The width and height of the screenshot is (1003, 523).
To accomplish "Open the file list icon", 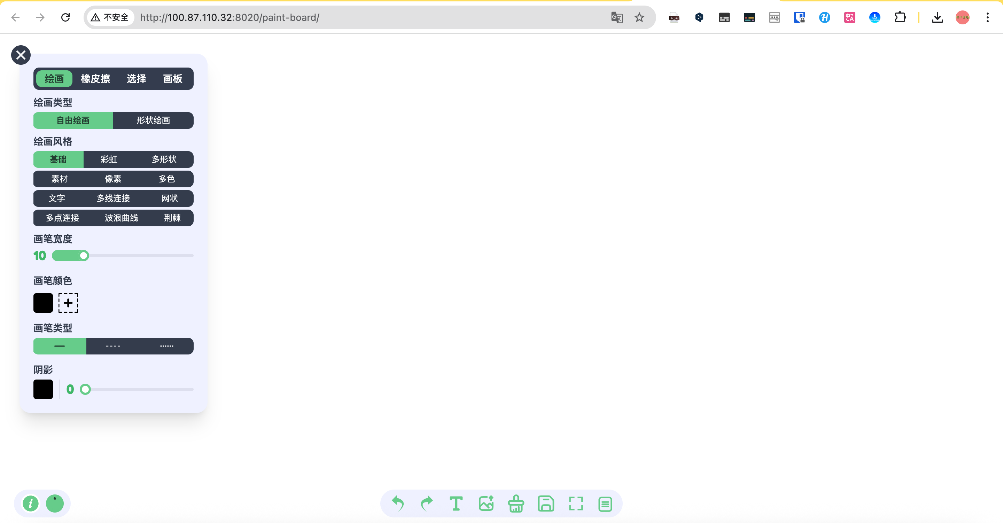I will [x=605, y=504].
